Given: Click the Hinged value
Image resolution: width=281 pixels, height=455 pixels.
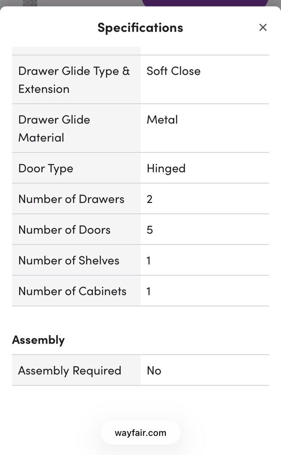Looking at the screenshot, I should 166,168.
